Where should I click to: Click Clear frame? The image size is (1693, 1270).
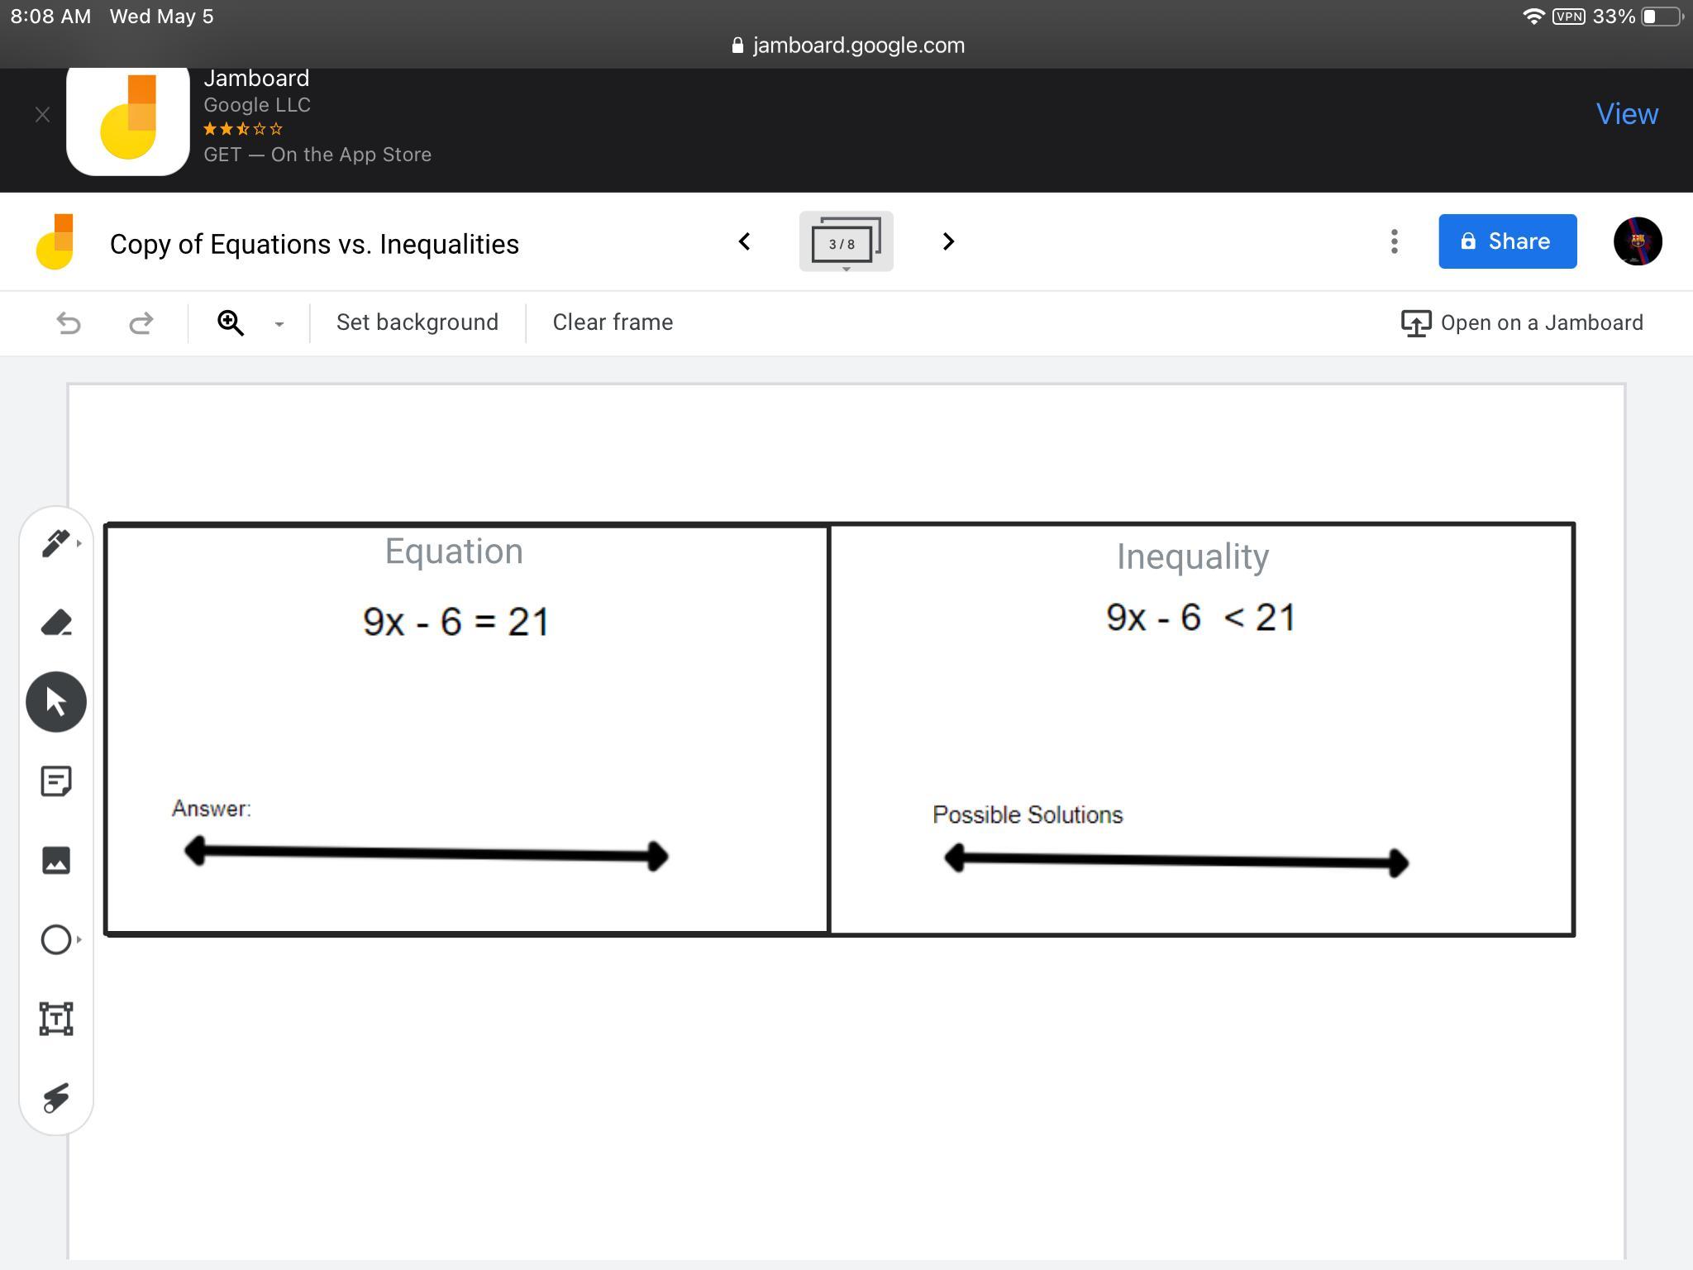[613, 322]
